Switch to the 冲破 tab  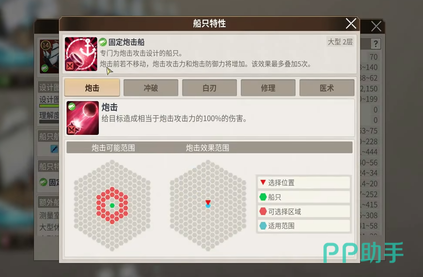click(x=151, y=88)
